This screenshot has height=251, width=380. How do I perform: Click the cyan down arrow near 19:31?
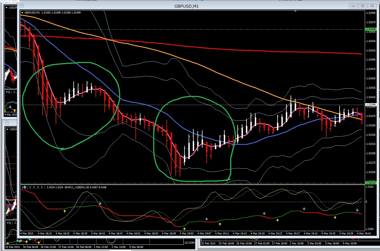tap(304, 209)
